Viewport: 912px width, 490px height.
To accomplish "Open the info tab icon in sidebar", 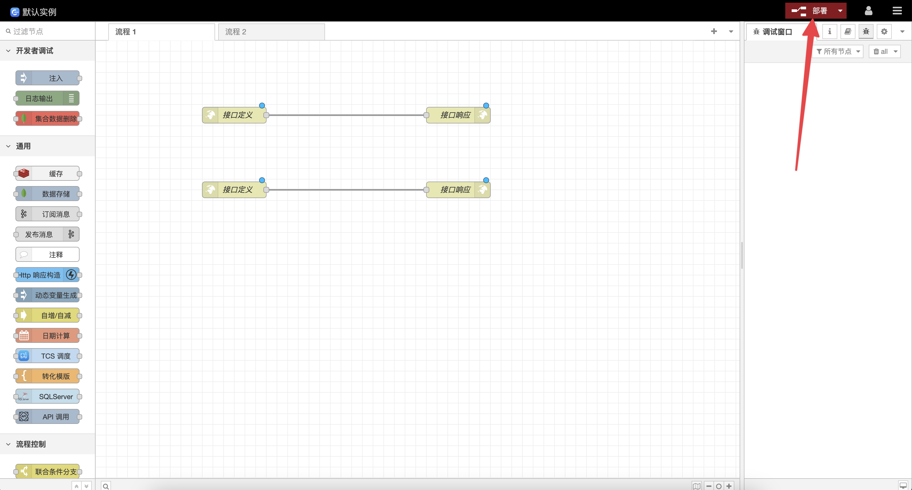I will [830, 31].
